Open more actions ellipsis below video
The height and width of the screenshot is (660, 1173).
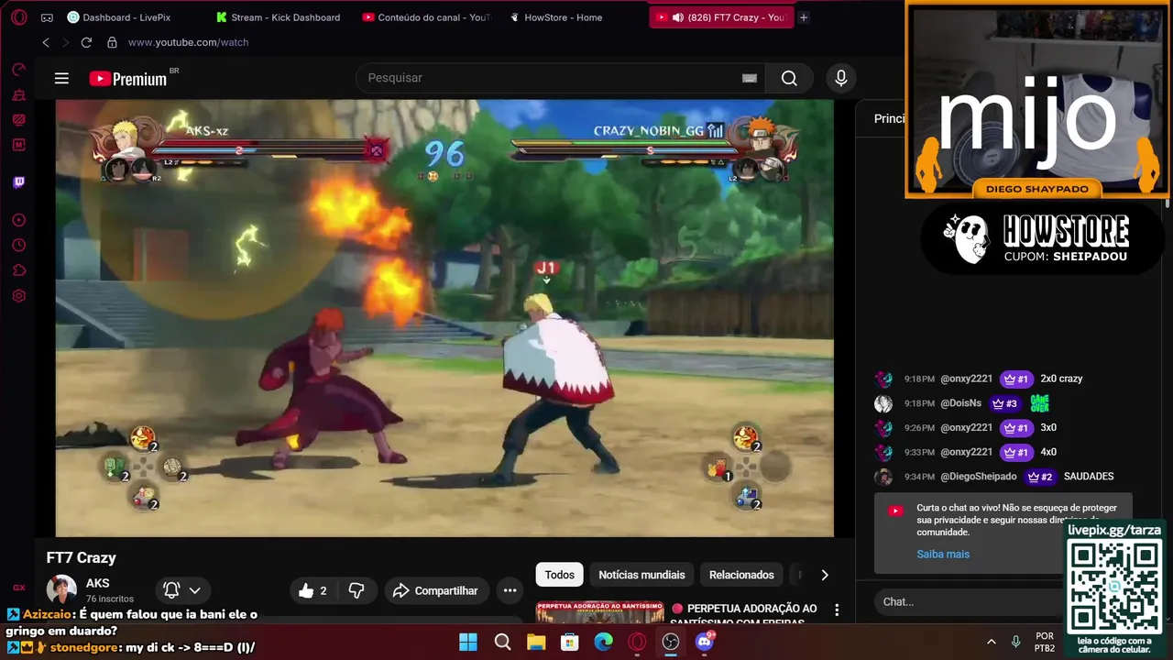(510, 590)
